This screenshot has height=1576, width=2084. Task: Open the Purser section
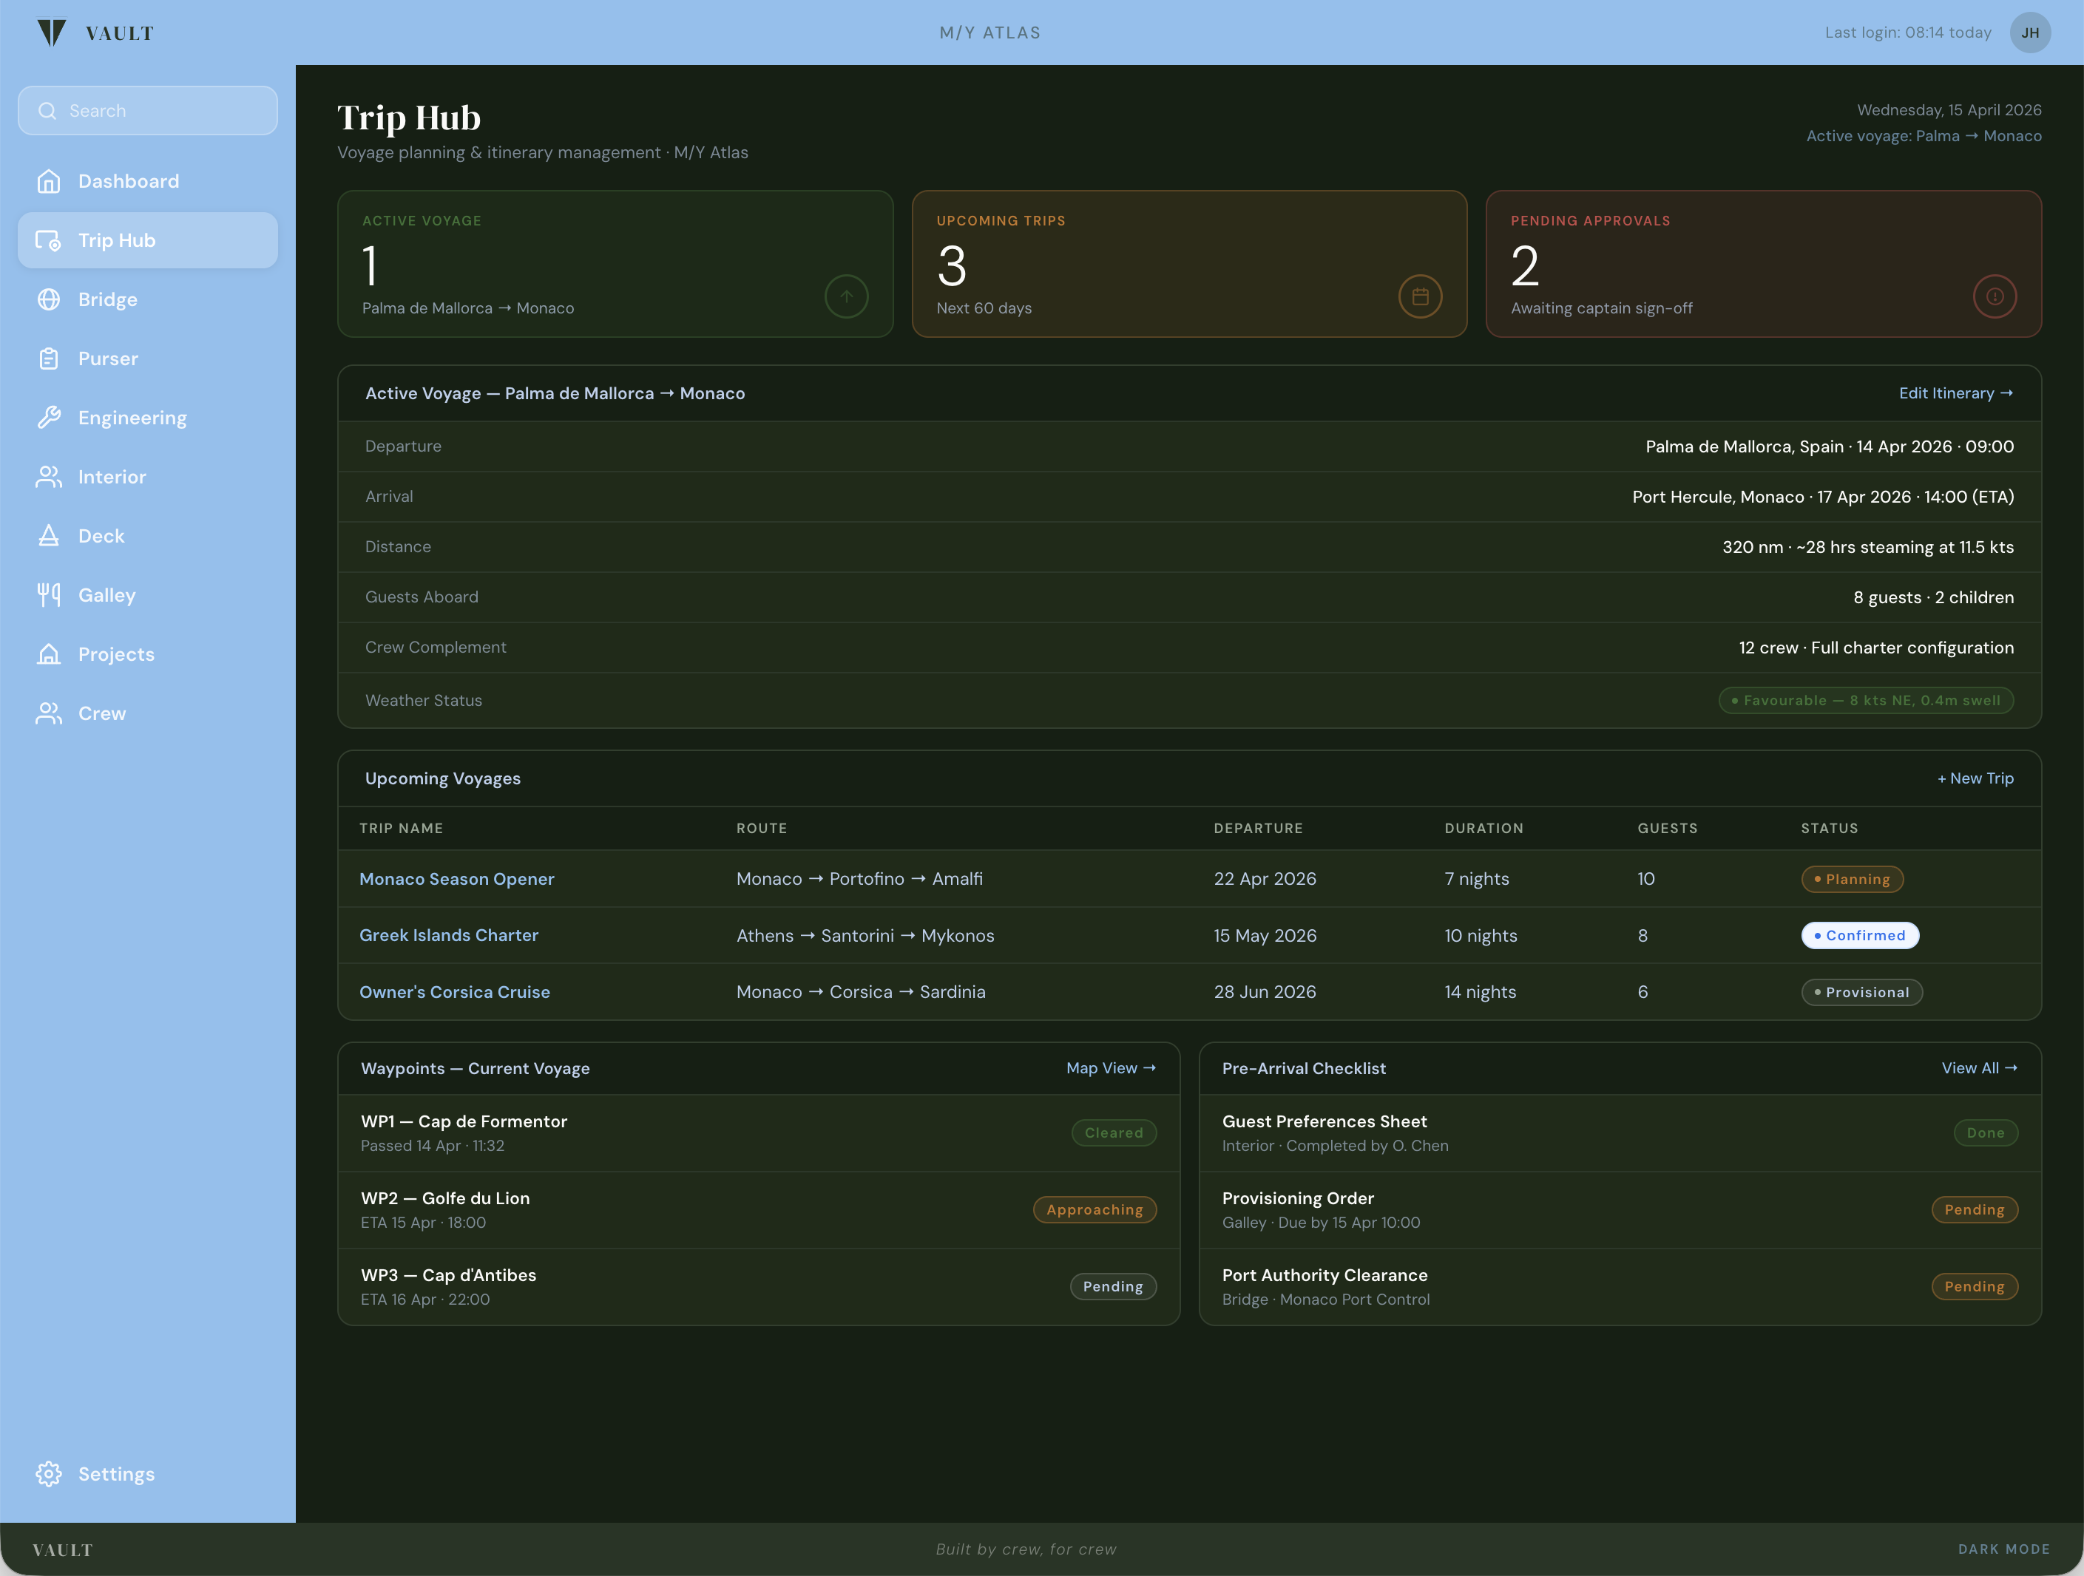[x=148, y=359]
